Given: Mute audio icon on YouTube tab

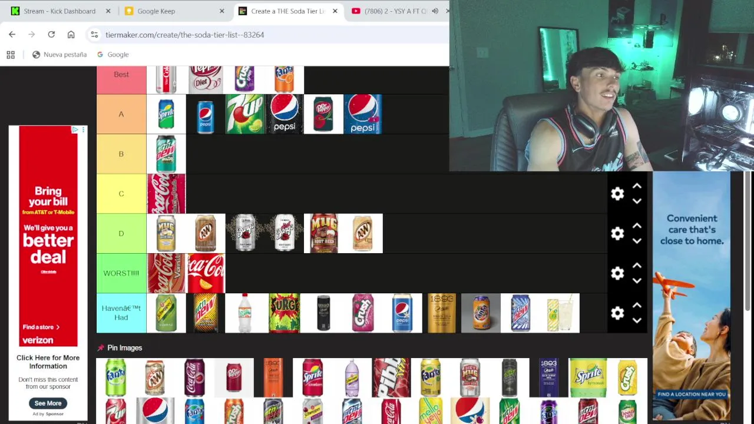Looking at the screenshot, I should 435,11.
